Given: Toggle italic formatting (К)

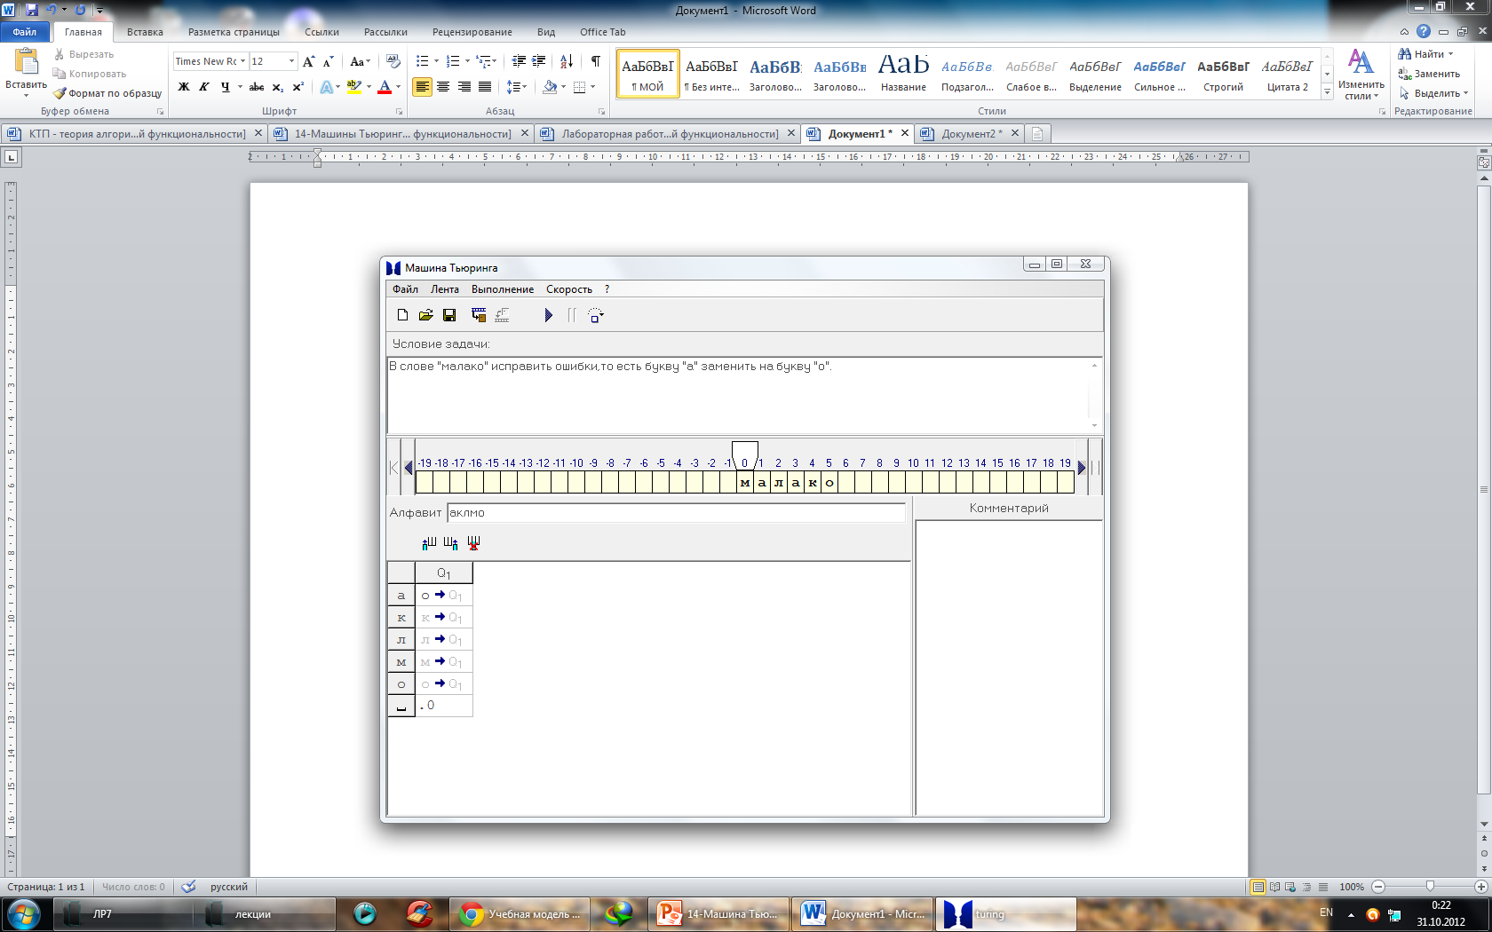Looking at the screenshot, I should click(204, 87).
